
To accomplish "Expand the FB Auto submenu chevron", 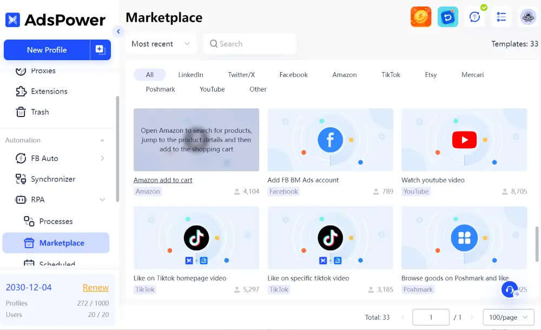I will 102,158.
